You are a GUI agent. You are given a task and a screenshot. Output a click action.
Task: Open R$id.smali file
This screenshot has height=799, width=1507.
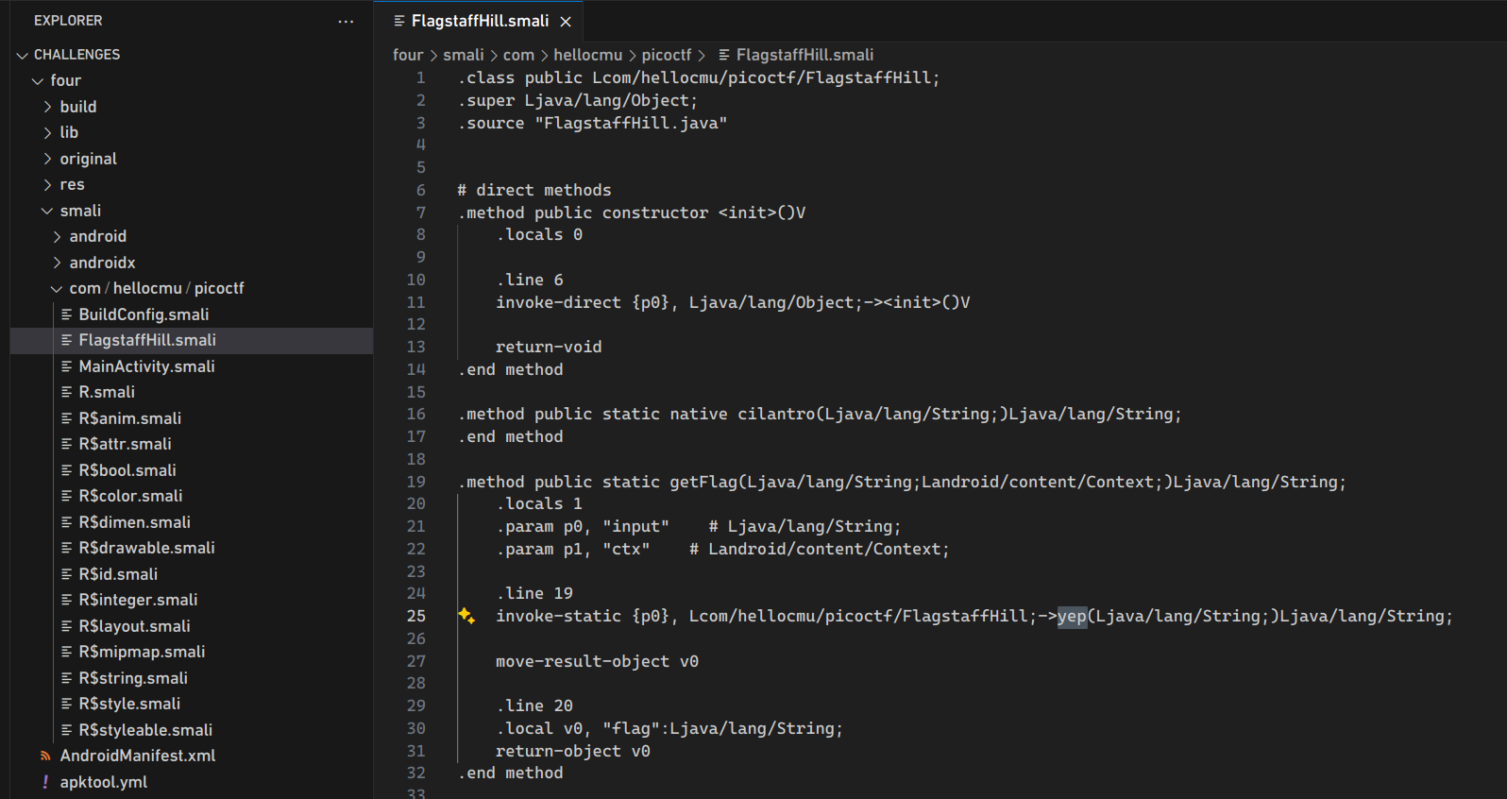pyautogui.click(x=192, y=574)
